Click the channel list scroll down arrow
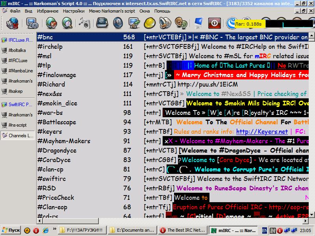 pyautogui.click(x=311, y=214)
